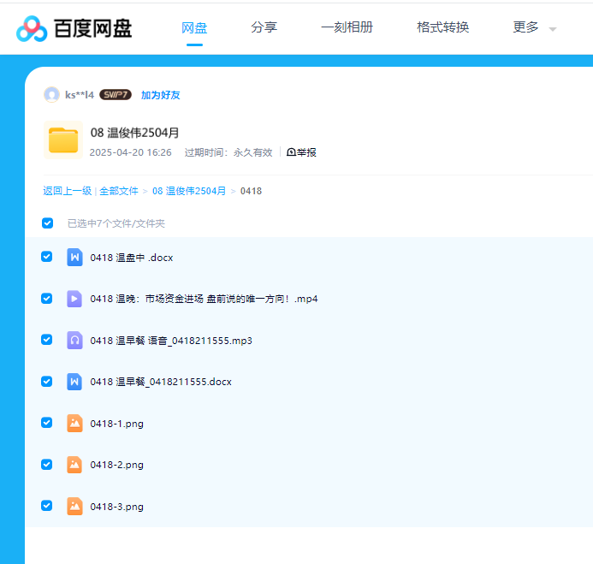Navigate to 全部文件 in the breadcrumb
Viewport: 593px width, 564px height.
point(119,191)
